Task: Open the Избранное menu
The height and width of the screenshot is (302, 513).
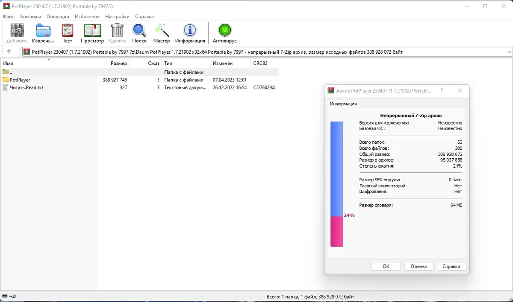Action: [x=87, y=17]
